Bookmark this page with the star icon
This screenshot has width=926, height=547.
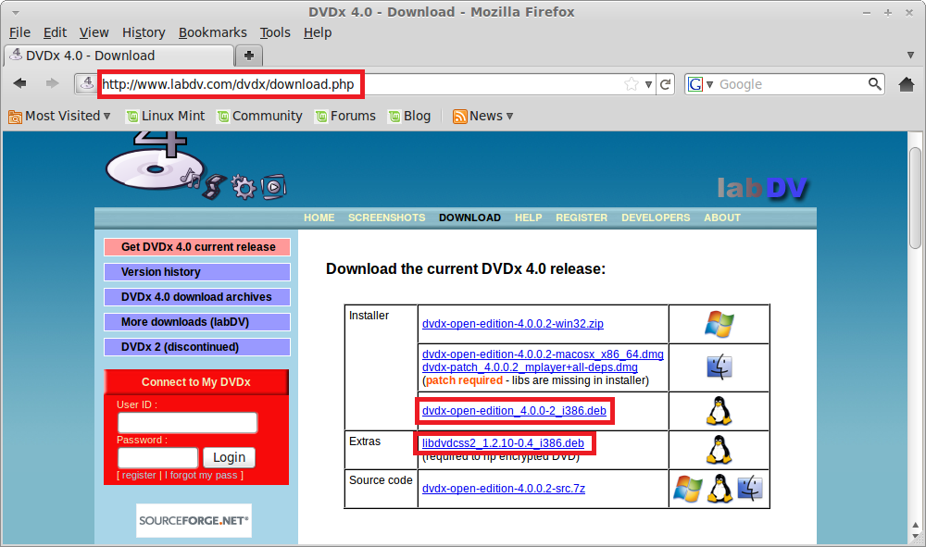[x=632, y=84]
